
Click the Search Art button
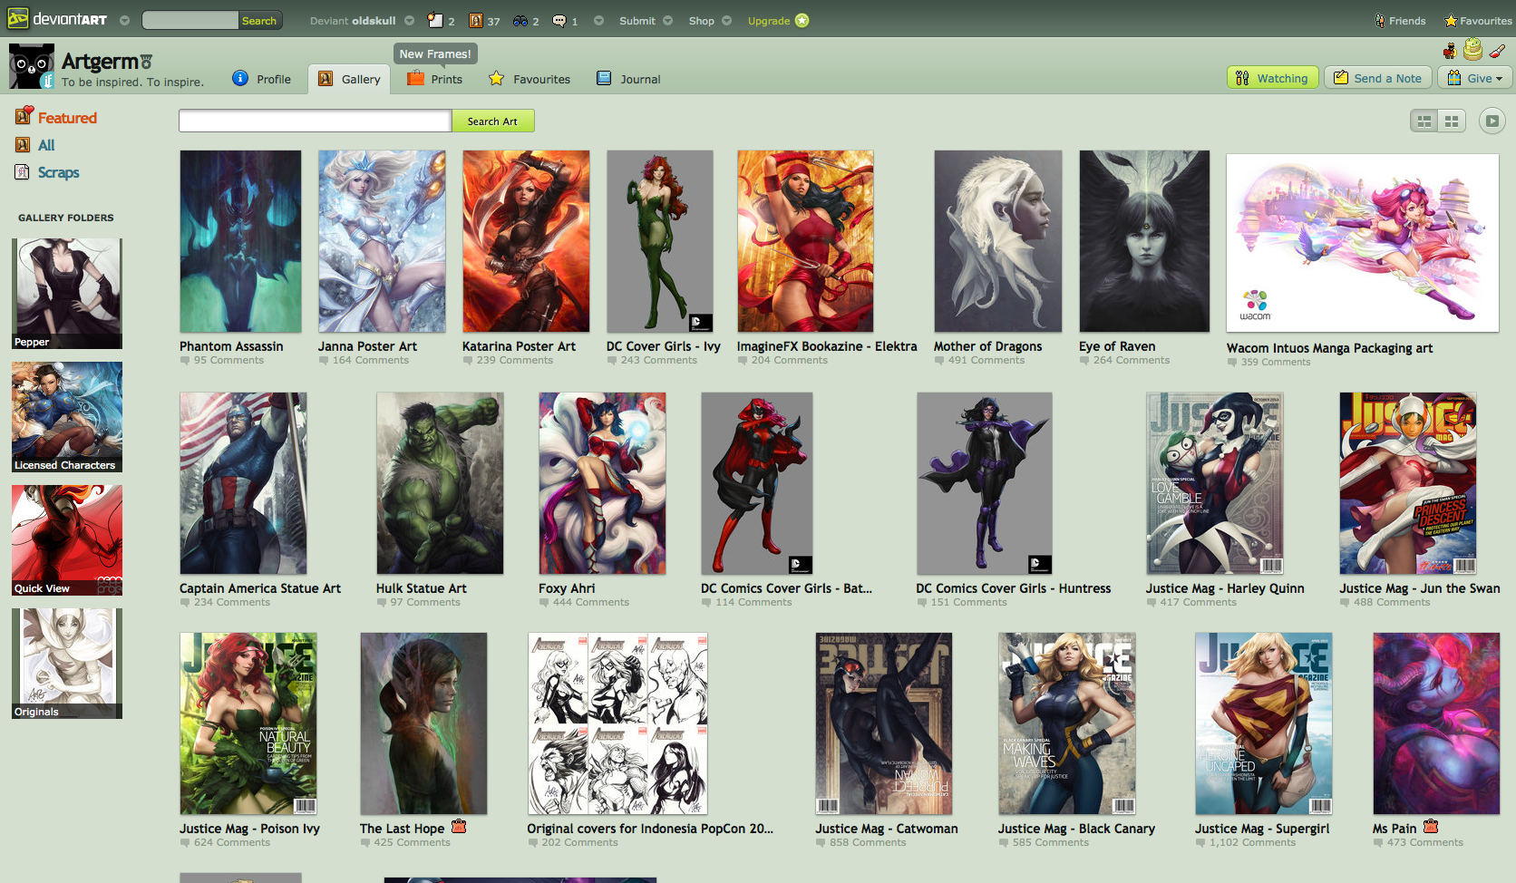pos(492,121)
